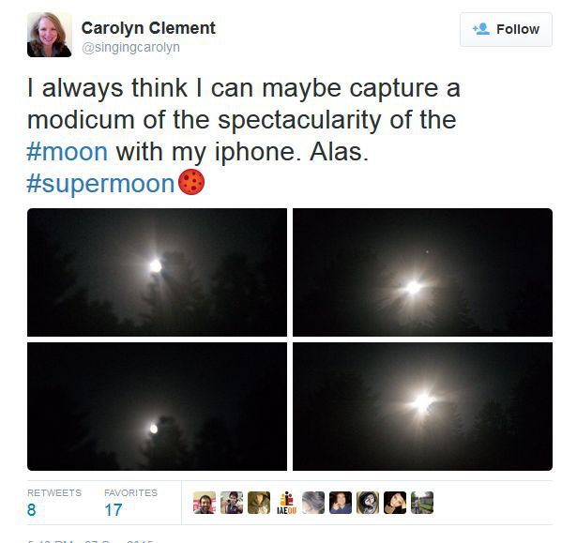Open the bottom-left moon photo
The width and height of the screenshot is (577, 543).
[157, 406]
